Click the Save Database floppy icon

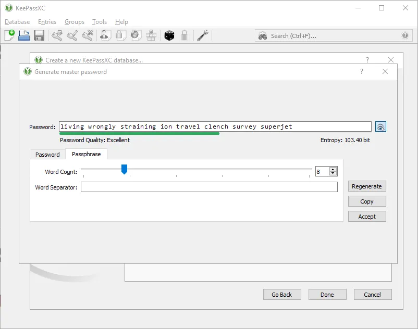click(39, 35)
